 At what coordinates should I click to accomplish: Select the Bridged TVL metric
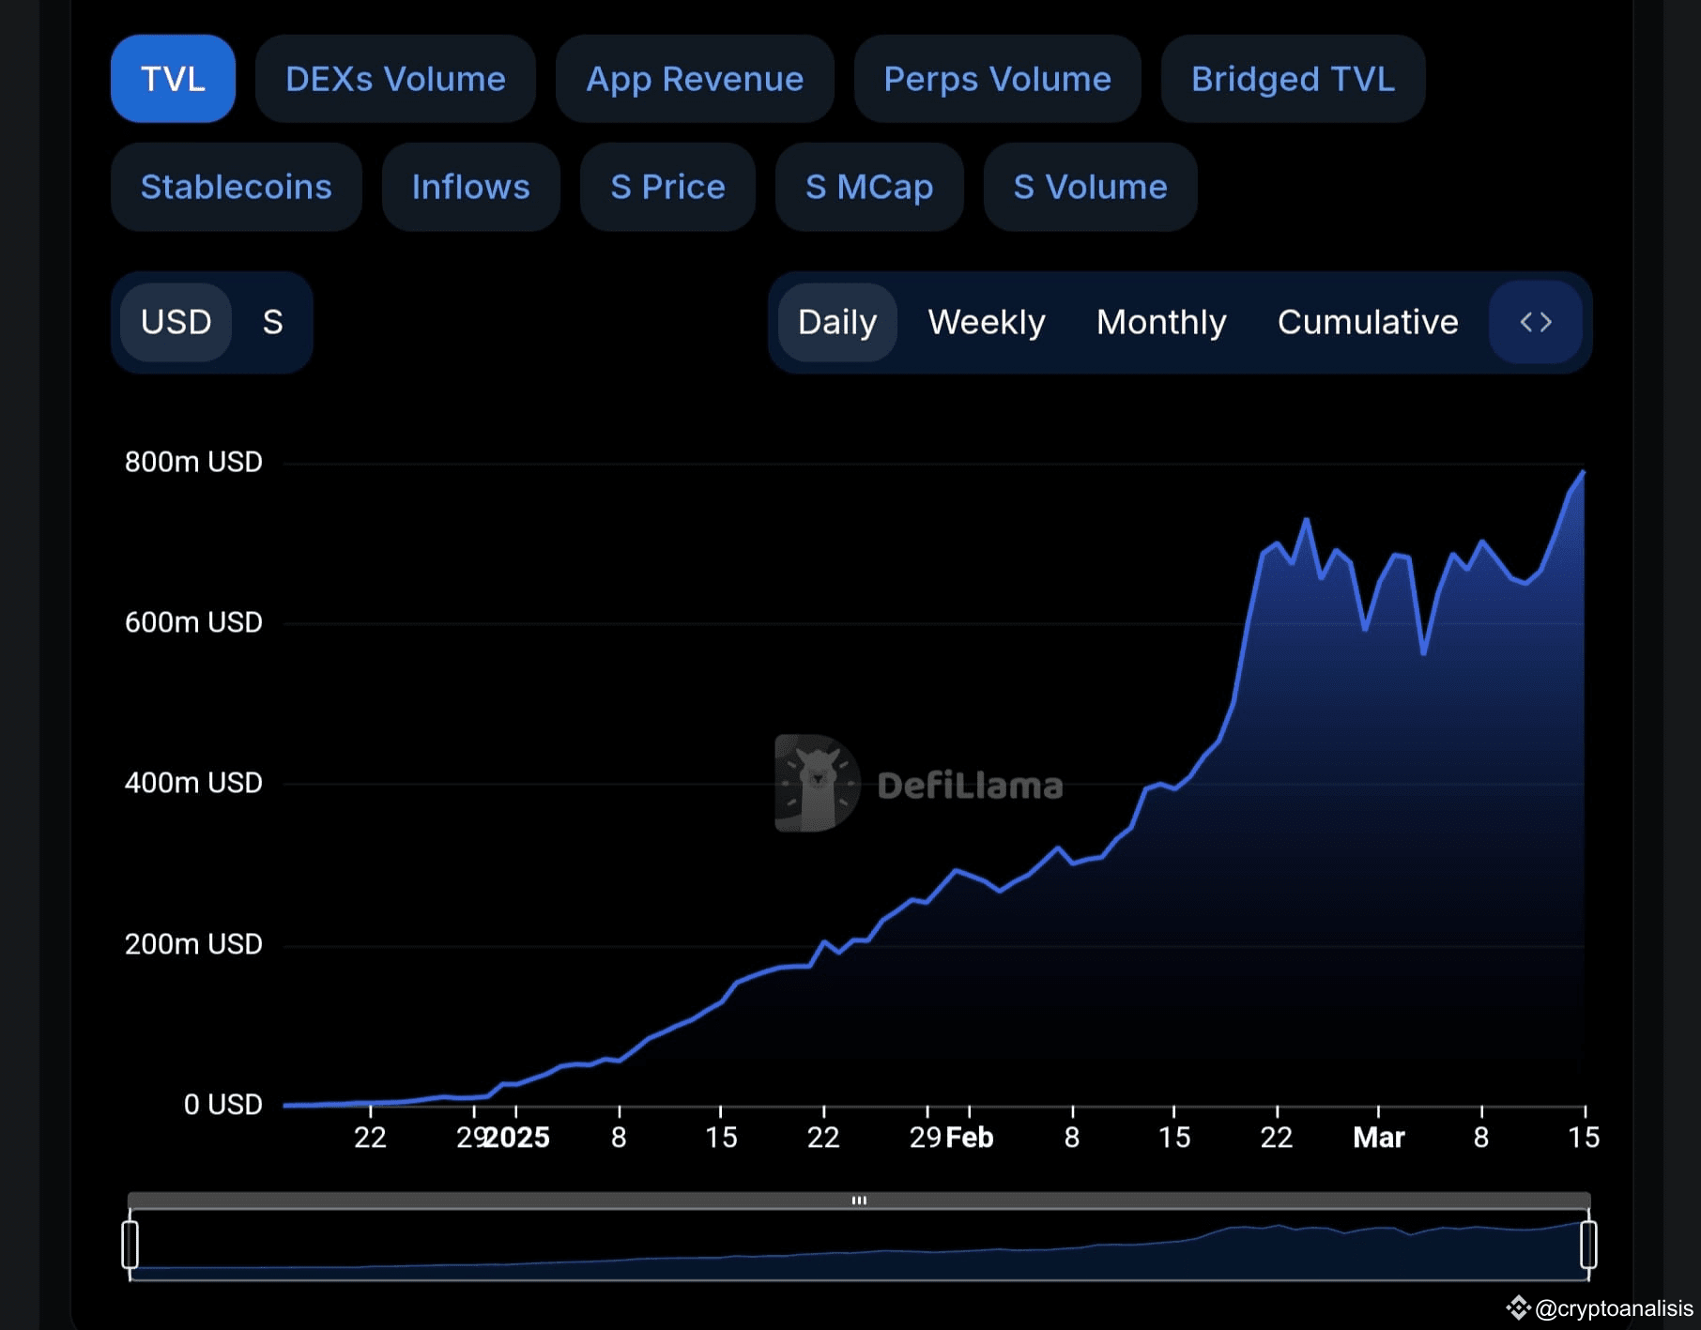(1293, 79)
